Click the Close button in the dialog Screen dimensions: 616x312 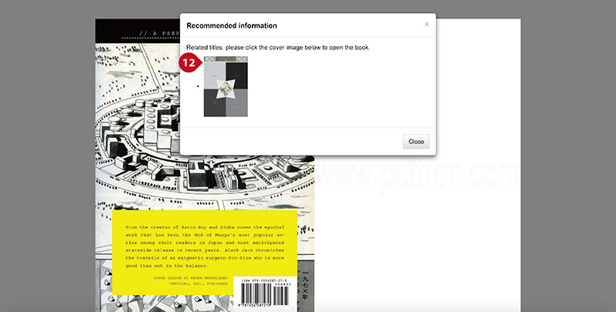(x=416, y=142)
